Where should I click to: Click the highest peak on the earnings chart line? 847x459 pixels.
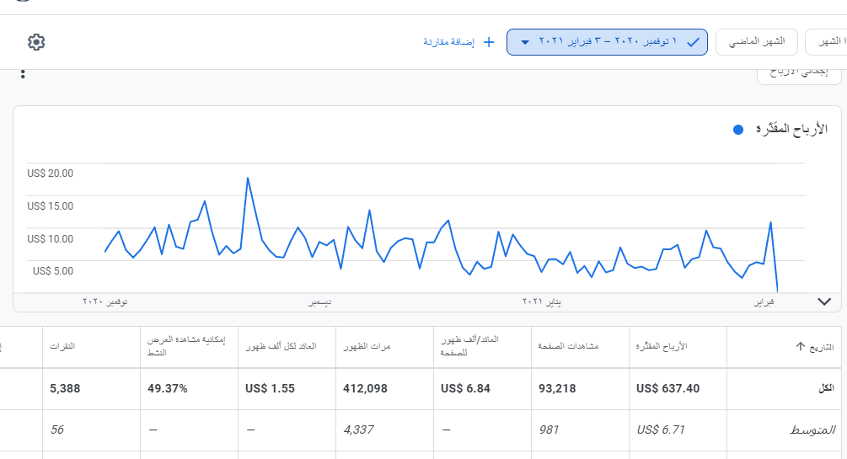[248, 178]
